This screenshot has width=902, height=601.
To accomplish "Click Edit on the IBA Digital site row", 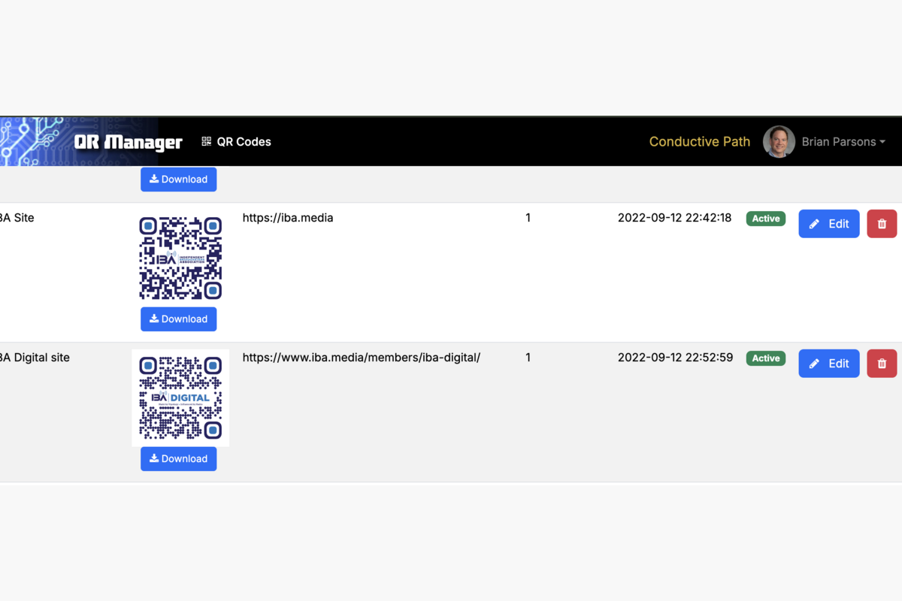I will (x=829, y=363).
